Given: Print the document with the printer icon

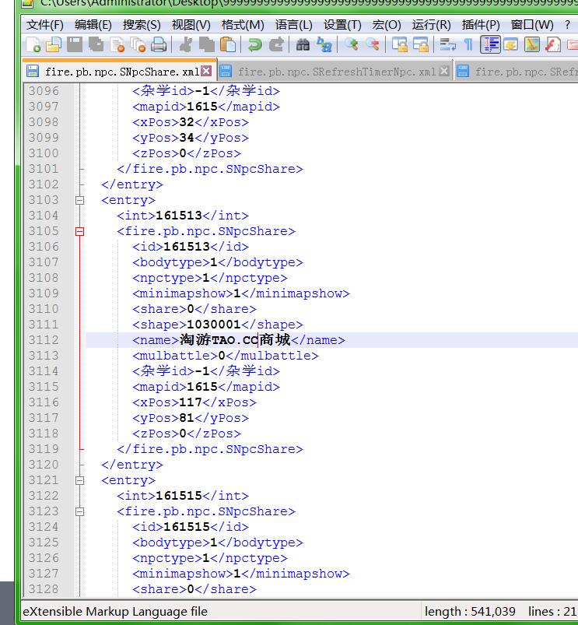Looking at the screenshot, I should point(159,44).
